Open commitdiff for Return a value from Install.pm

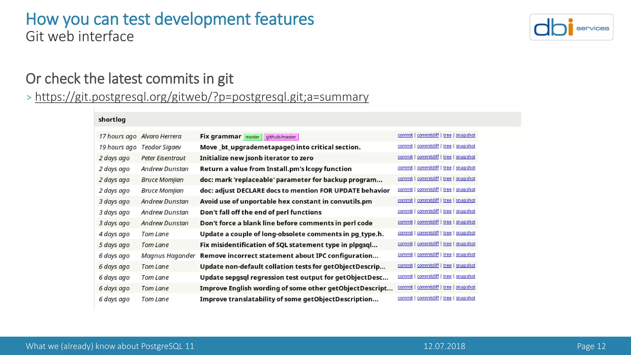pos(428,168)
